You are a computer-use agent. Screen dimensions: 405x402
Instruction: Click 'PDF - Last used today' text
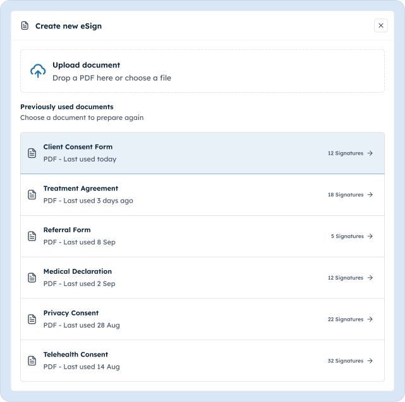coord(80,159)
